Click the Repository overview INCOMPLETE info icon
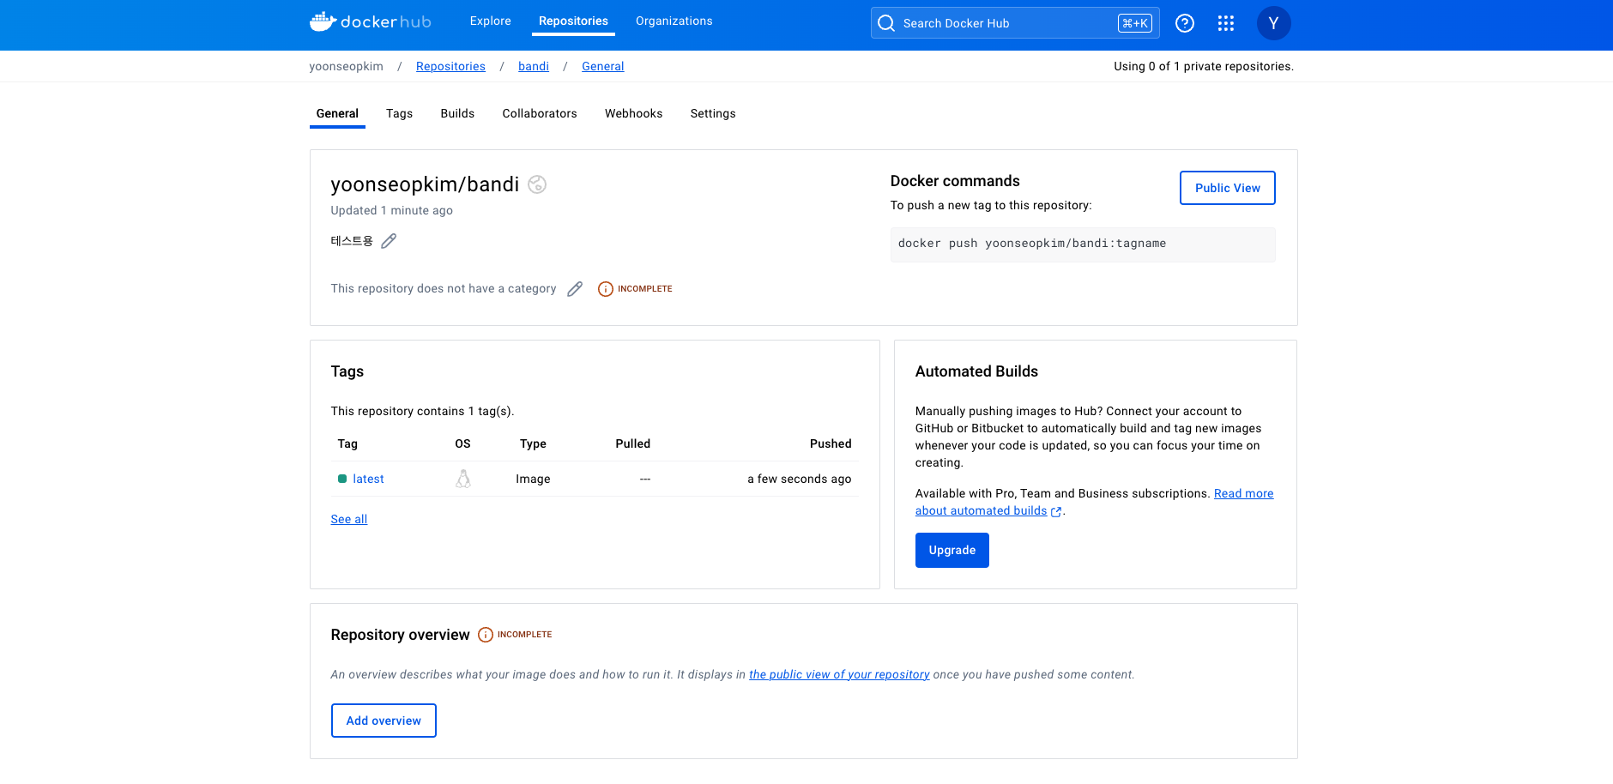1613x784 pixels. [486, 635]
